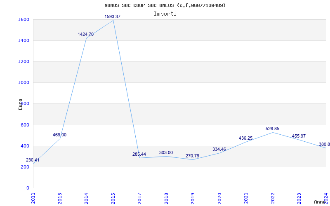Select the 1000 y-axis tick label

tap(24, 83)
